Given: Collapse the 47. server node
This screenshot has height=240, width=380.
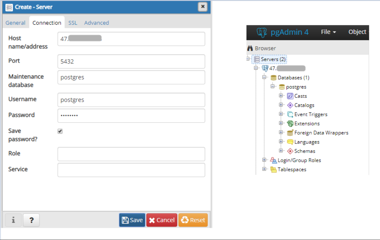Looking at the screenshot, I should coord(256,68).
